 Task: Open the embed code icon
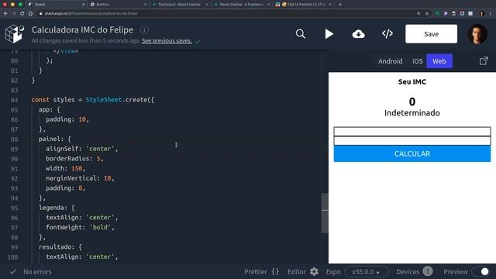click(387, 33)
